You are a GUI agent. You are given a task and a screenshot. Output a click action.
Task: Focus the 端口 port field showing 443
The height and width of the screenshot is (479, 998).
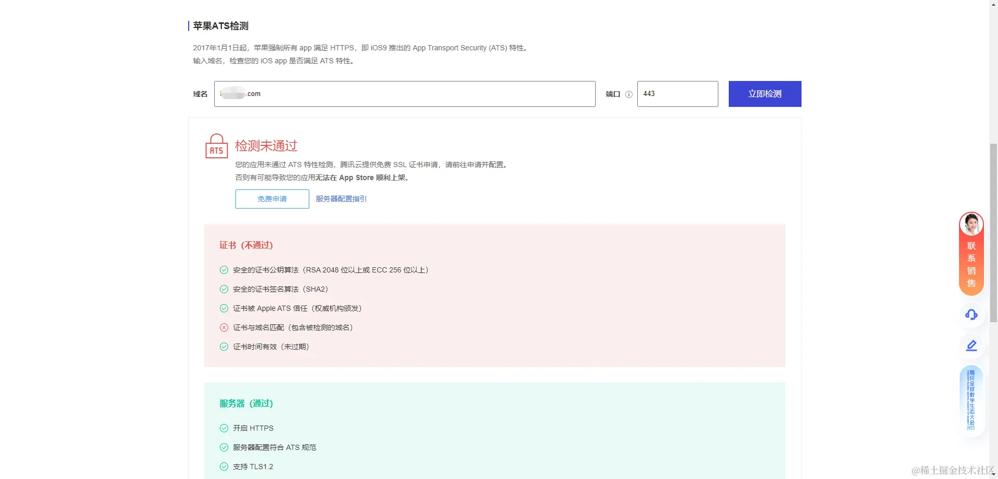677,94
